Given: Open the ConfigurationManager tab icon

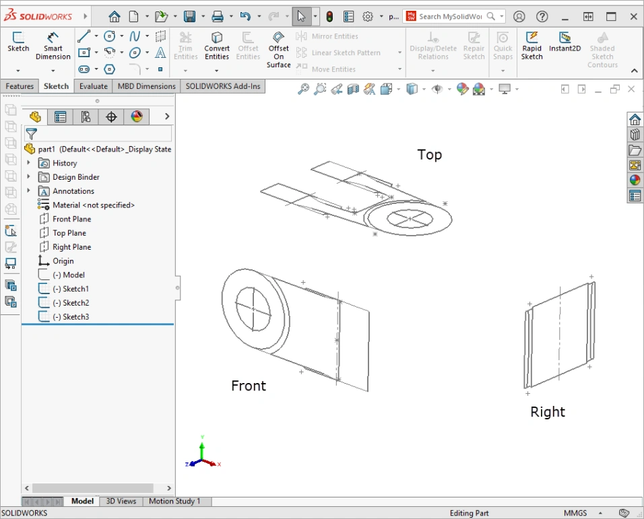Looking at the screenshot, I should click(x=86, y=117).
